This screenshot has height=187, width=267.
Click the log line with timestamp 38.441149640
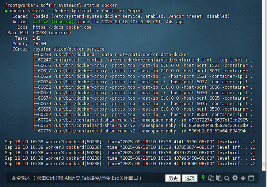click(x=130, y=164)
